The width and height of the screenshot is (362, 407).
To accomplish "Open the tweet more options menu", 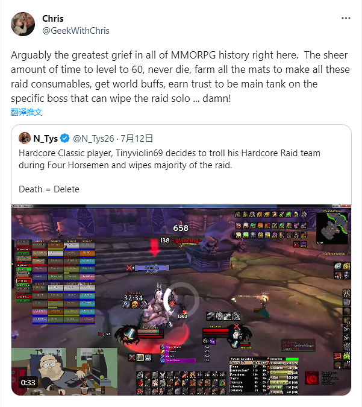I will click(x=346, y=18).
